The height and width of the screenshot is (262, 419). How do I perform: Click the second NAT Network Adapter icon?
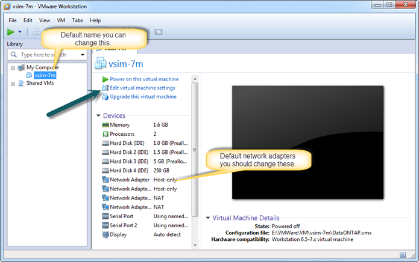pyautogui.click(x=106, y=207)
